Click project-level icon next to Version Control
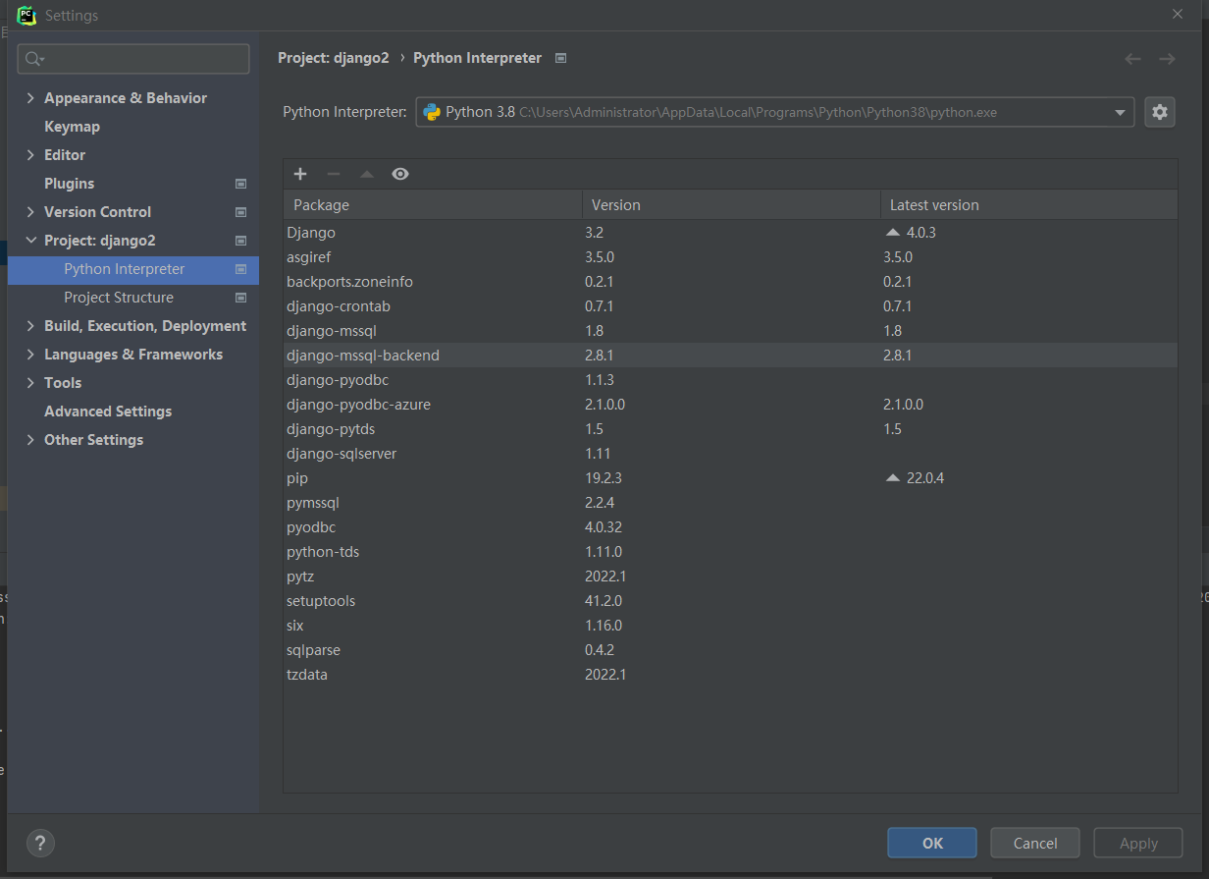The image size is (1209, 879). (241, 212)
